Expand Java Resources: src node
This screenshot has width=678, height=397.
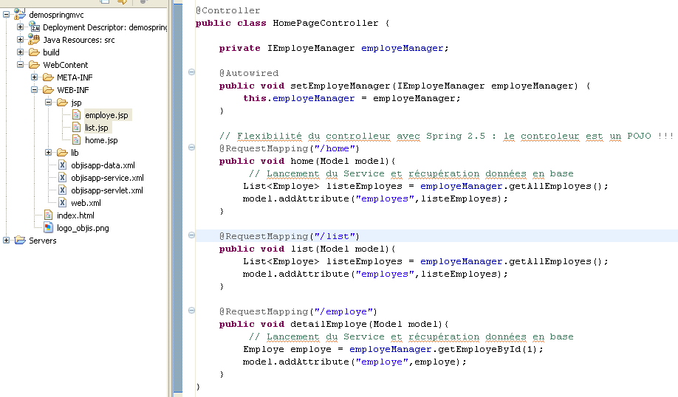pos(20,40)
